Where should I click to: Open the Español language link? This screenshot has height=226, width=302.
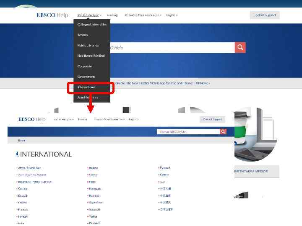(23, 203)
